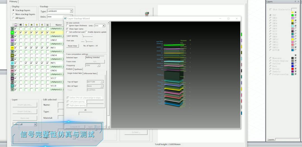Viewport: 302px width, 147px height.
Task: Click the visibility header icon above Measures checkbox
Action: (296, 55)
